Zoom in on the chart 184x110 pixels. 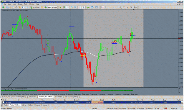pos(72,7)
